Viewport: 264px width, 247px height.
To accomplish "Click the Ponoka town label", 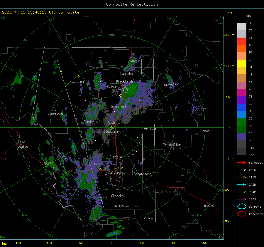I will [134, 61].
